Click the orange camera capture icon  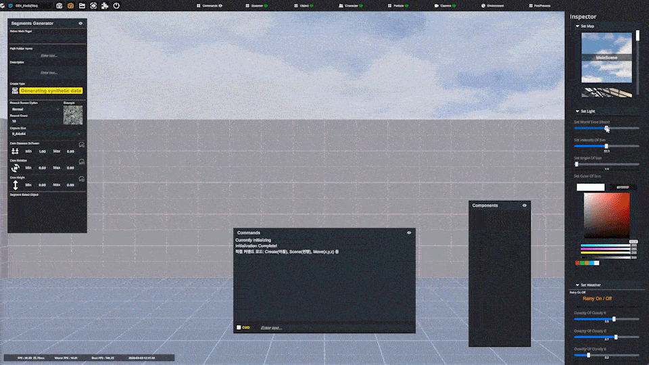point(70,5)
